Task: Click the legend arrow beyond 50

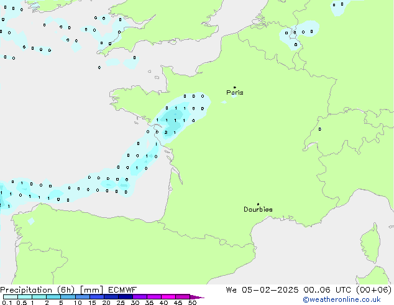Action: [x=197, y=298]
